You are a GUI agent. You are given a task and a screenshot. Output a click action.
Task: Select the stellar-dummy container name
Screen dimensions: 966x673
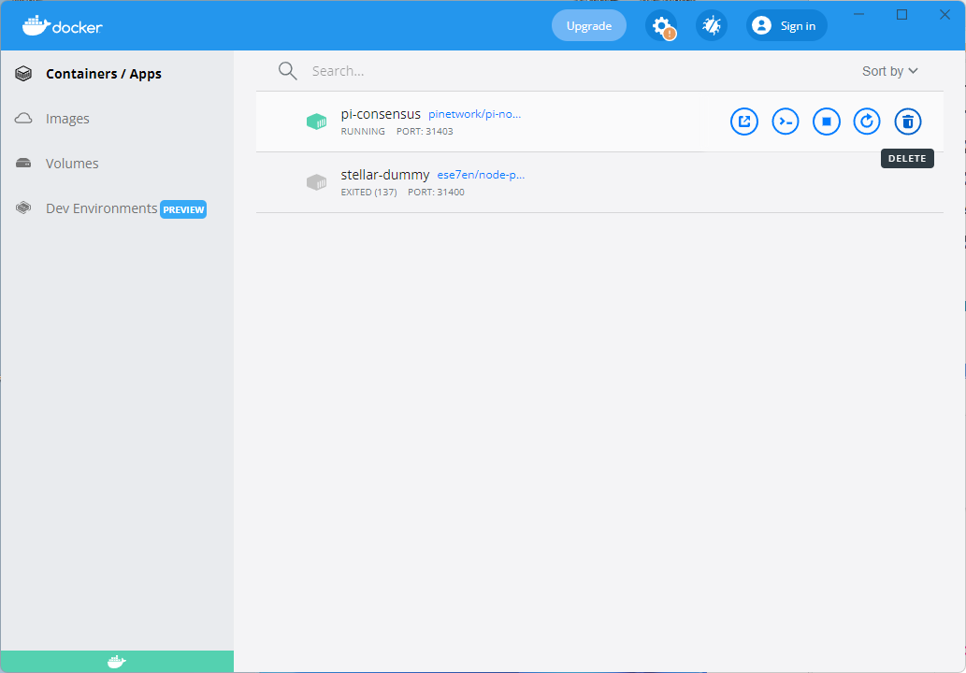(x=385, y=175)
